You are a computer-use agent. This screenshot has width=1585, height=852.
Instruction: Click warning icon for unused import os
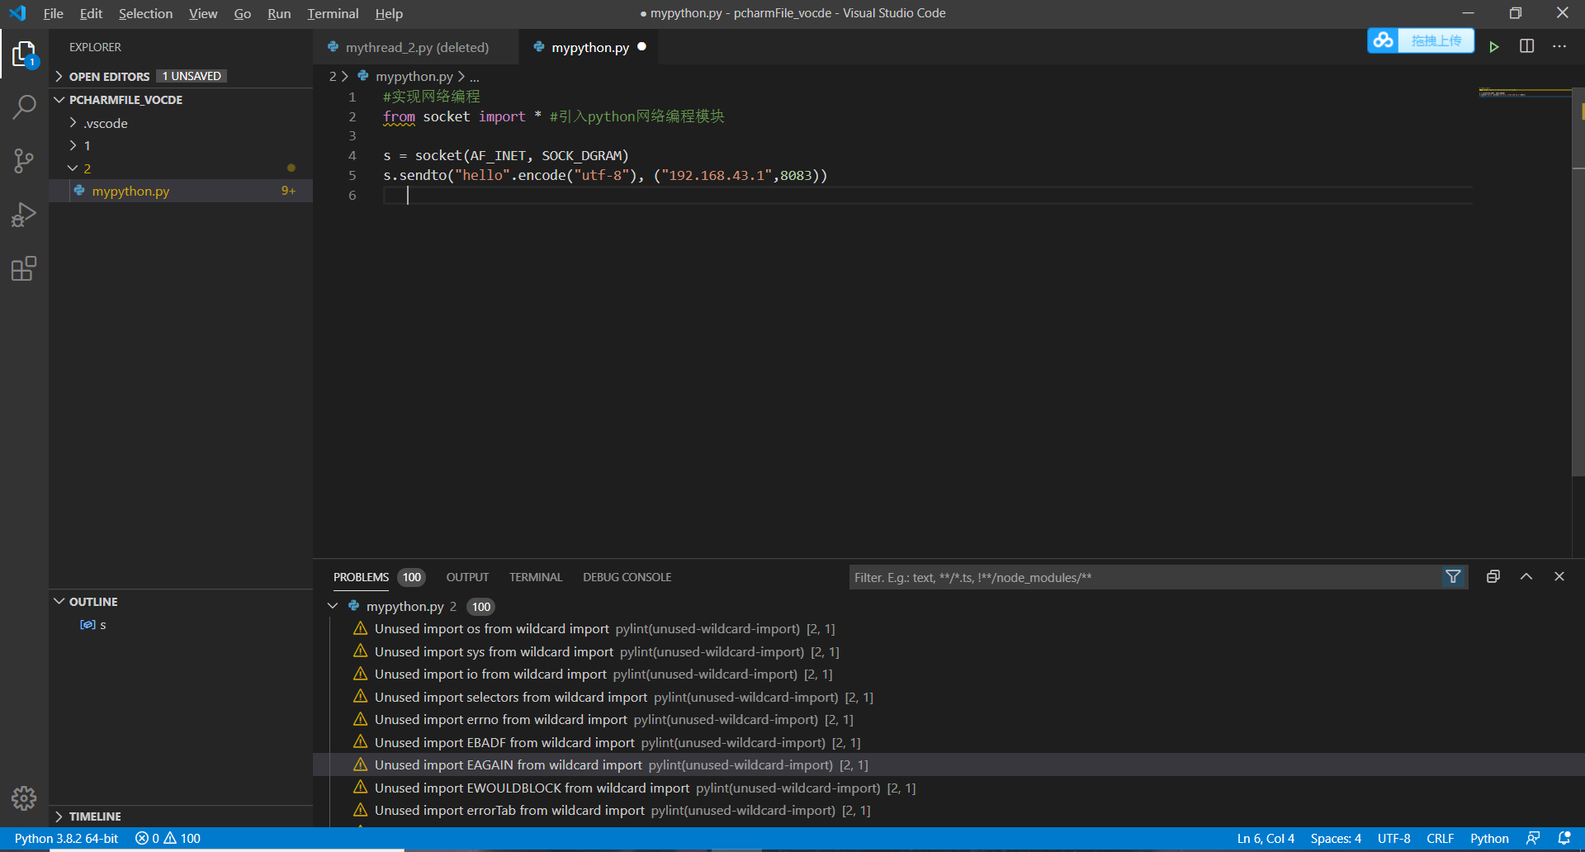pyautogui.click(x=361, y=628)
